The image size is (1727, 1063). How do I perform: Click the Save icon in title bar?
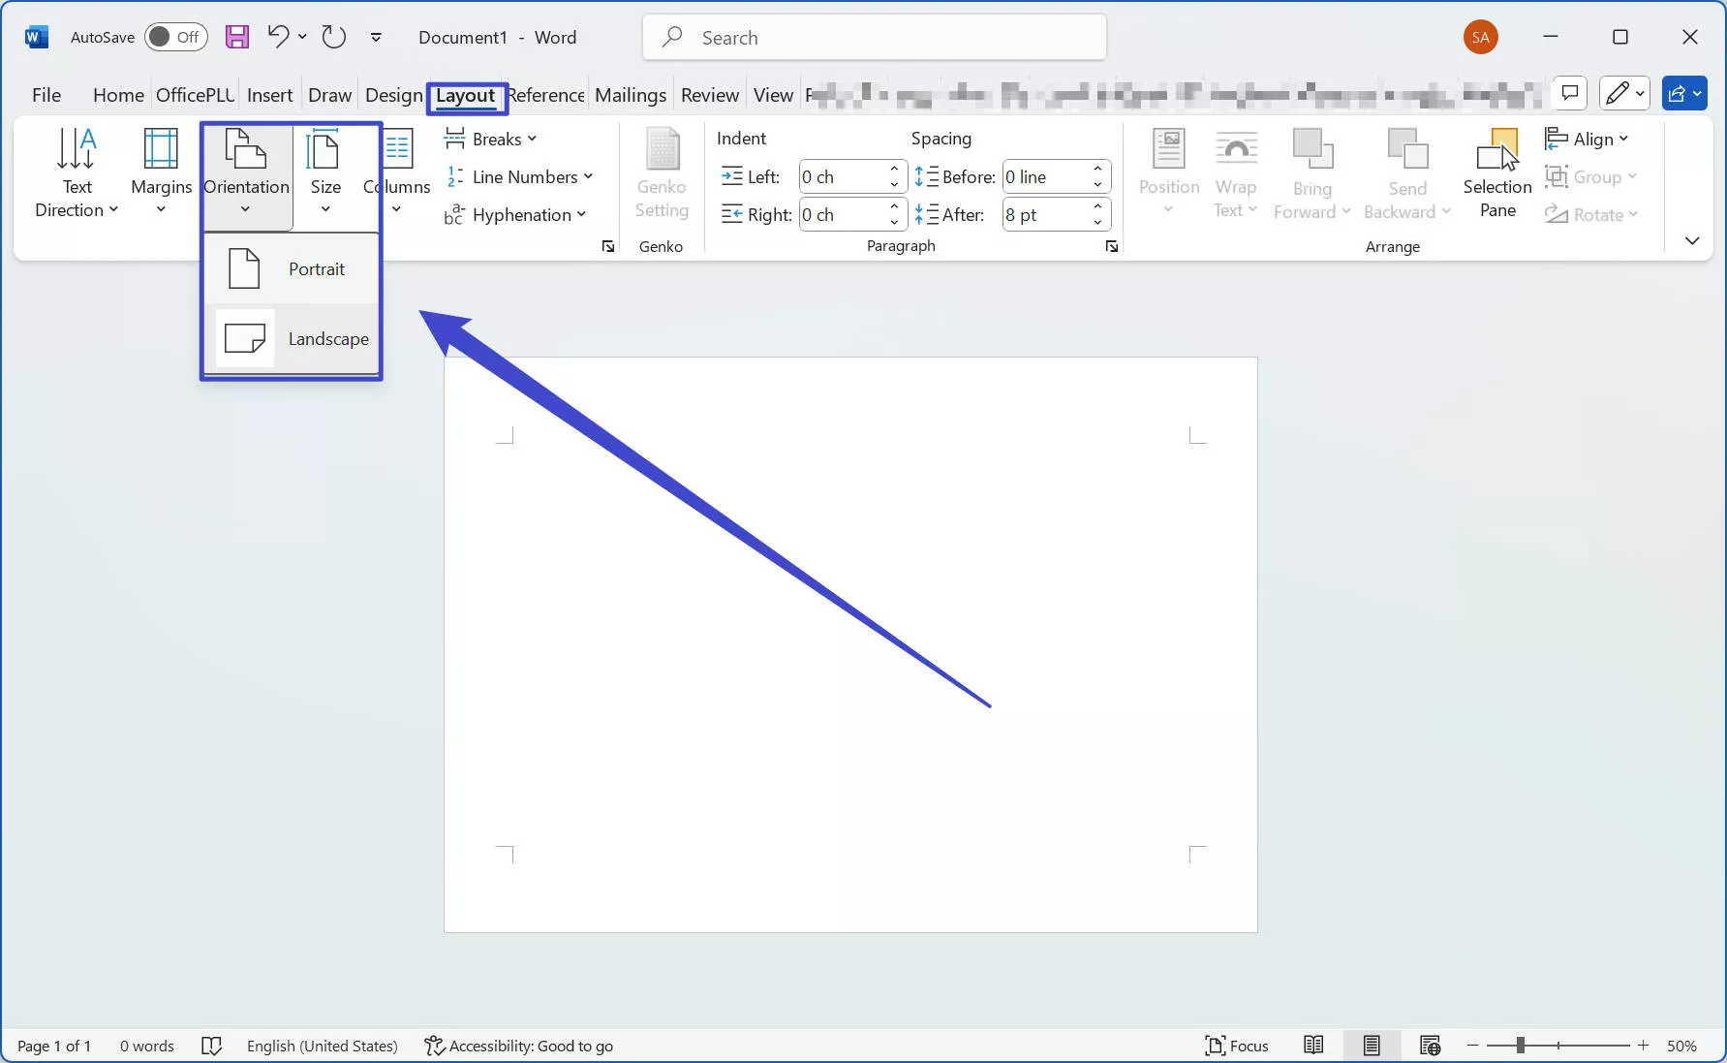pos(237,37)
